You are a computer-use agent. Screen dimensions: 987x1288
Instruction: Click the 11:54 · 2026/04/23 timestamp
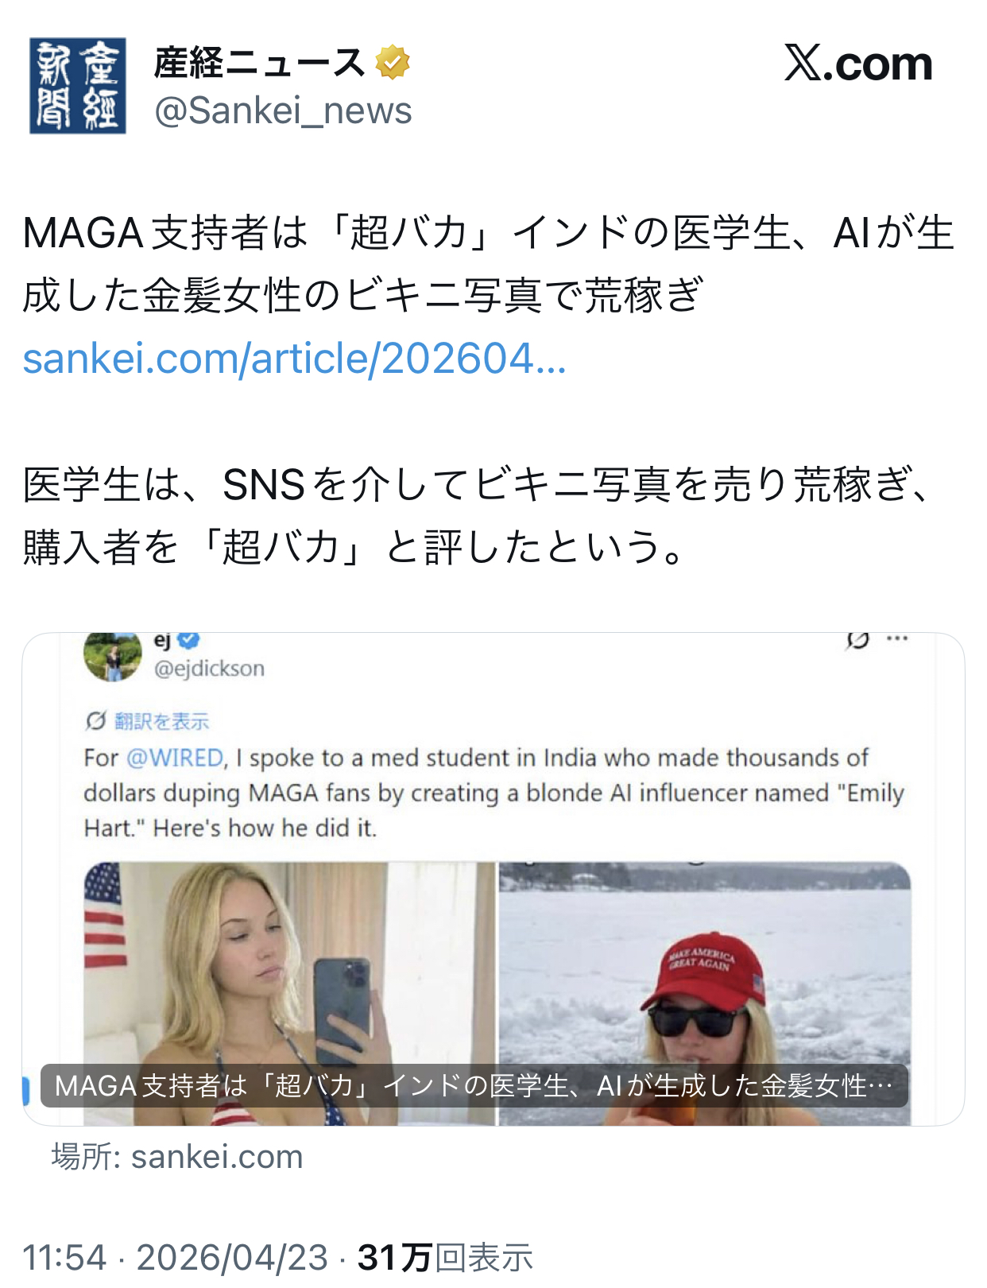click(x=175, y=1258)
